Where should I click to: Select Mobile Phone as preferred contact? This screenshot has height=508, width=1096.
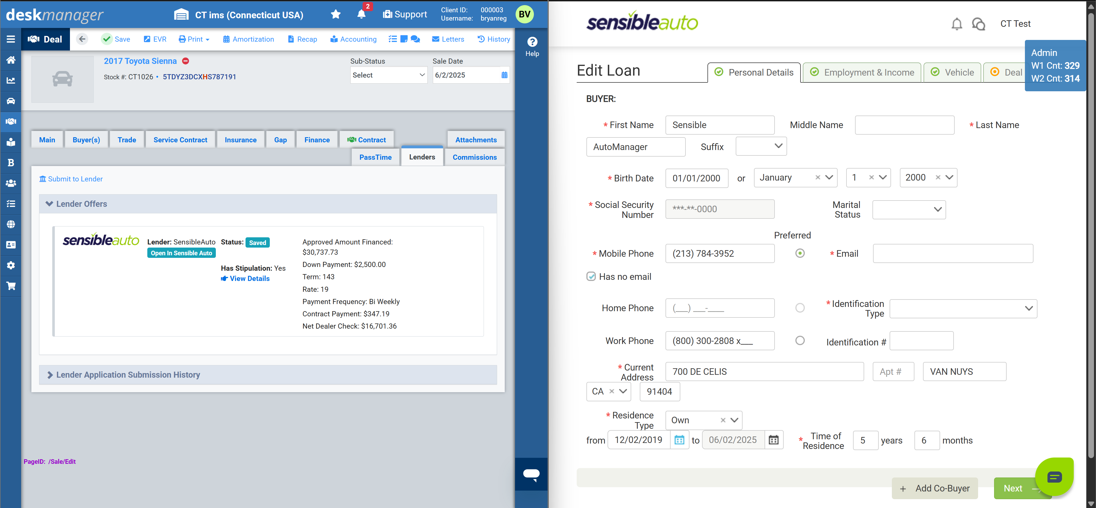coord(800,253)
